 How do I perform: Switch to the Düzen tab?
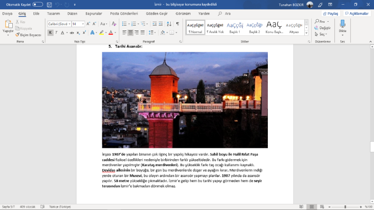coord(72,14)
